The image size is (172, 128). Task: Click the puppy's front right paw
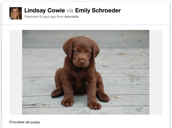(67, 103)
